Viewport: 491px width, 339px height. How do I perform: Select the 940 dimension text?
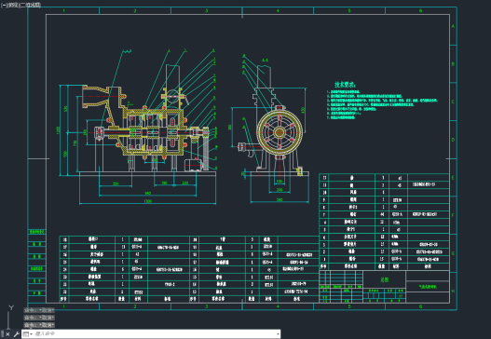pyautogui.click(x=147, y=193)
